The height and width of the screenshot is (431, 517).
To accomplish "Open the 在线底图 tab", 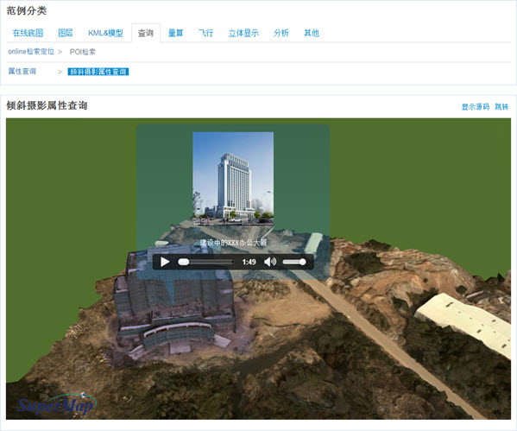I will tap(28, 33).
